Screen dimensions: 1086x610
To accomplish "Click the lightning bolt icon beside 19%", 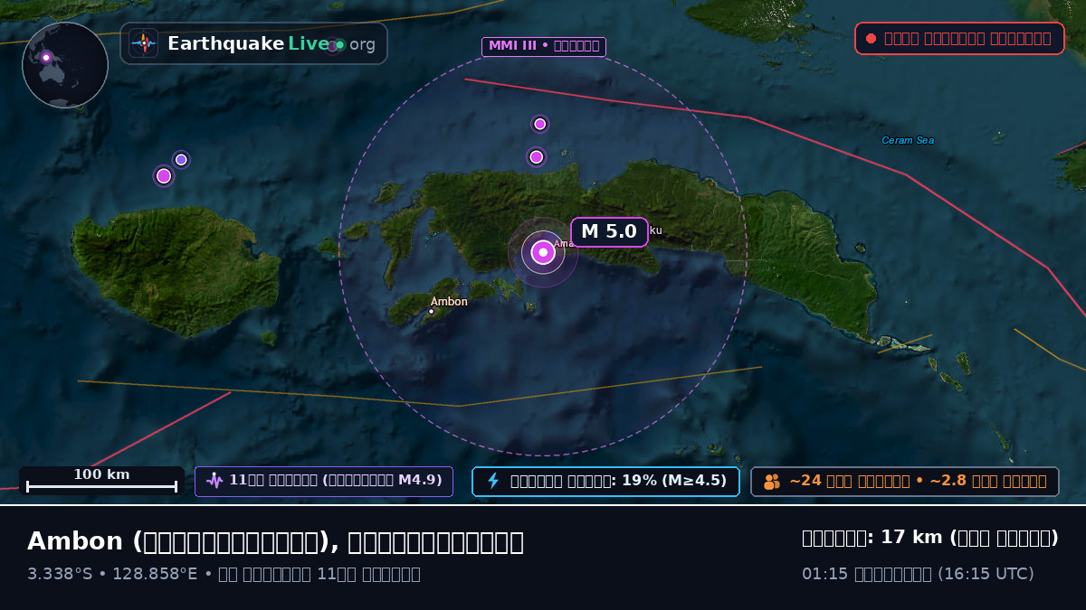I will coord(493,481).
